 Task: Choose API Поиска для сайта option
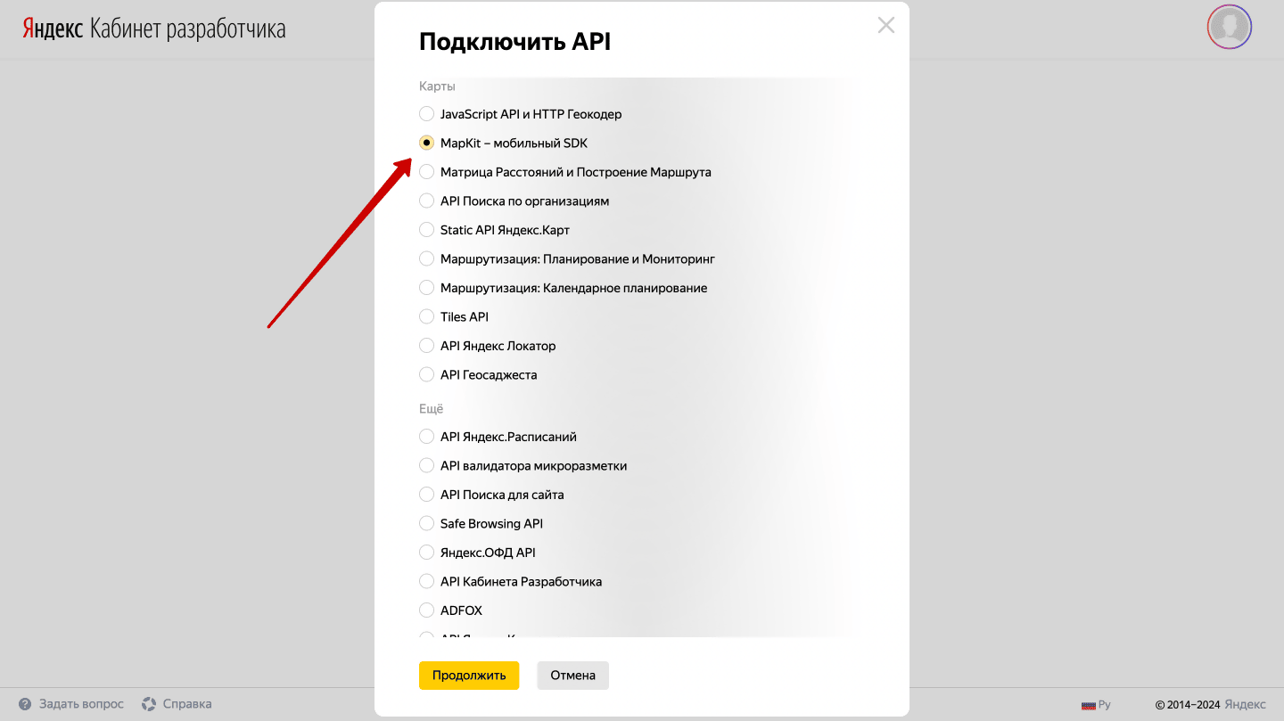click(426, 495)
